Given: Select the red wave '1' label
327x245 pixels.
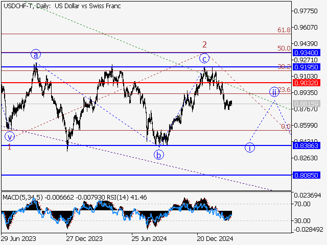Looking at the screenshot, I should pyautogui.click(x=9, y=147).
